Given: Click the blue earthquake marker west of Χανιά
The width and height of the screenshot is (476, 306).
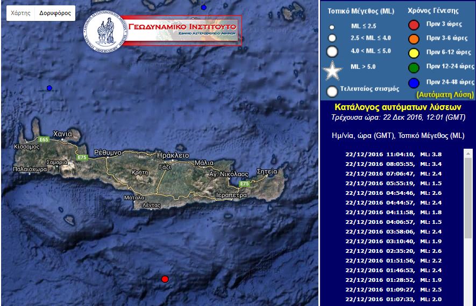Looking at the screenshot, I should pyautogui.click(x=49, y=88).
